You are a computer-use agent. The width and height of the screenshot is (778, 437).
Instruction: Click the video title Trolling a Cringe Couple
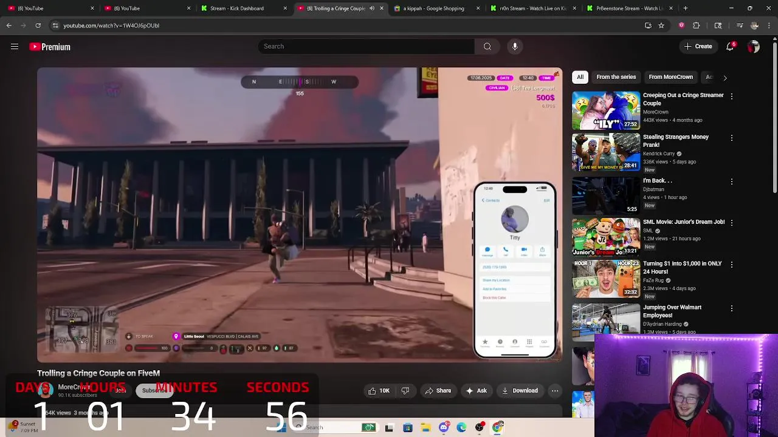click(98, 373)
